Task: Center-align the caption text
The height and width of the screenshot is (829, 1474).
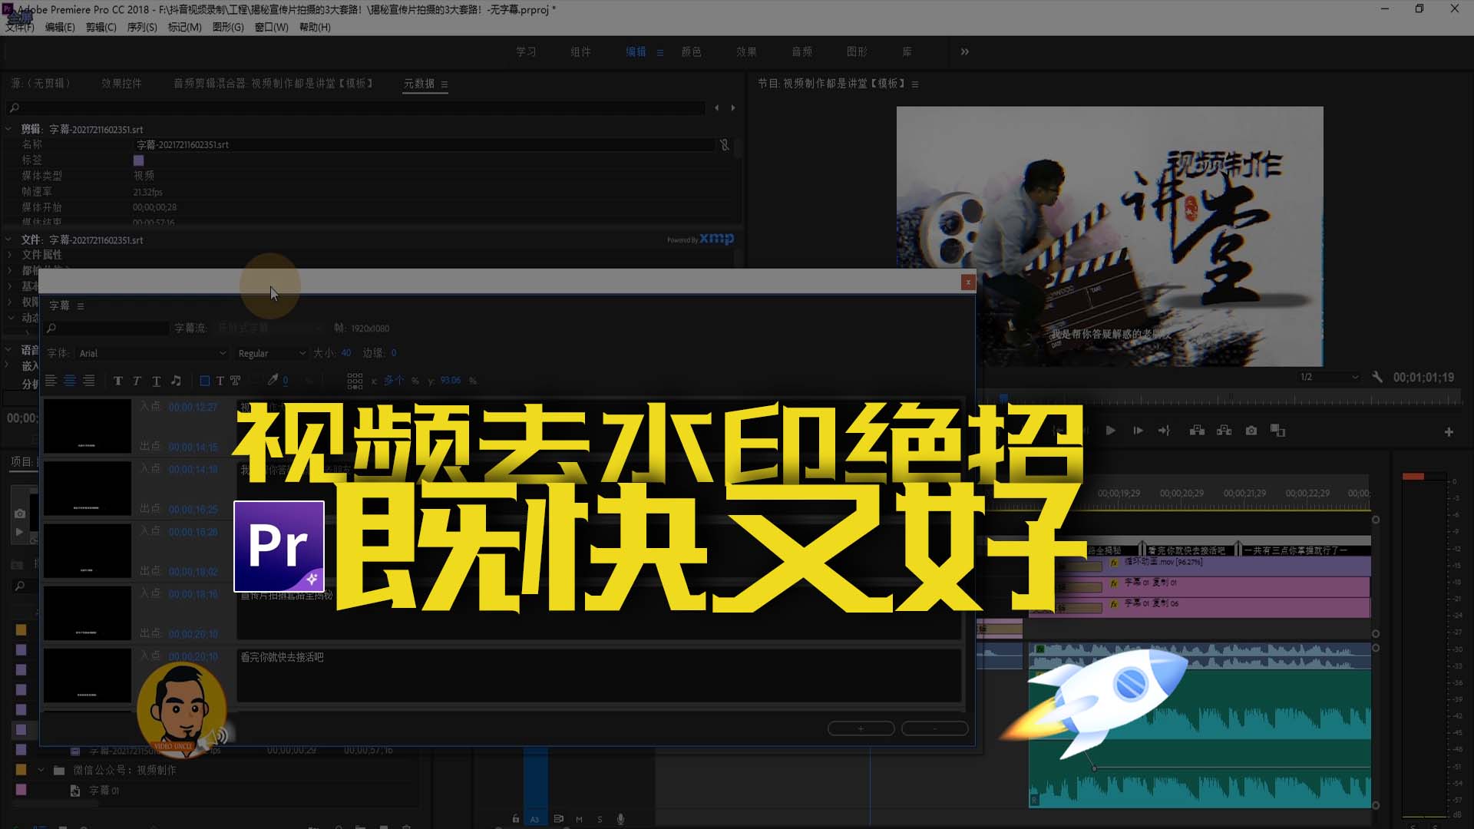Action: tap(70, 381)
